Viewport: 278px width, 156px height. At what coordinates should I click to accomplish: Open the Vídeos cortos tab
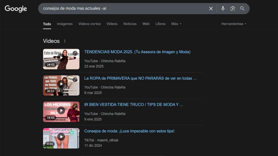pos(90,24)
